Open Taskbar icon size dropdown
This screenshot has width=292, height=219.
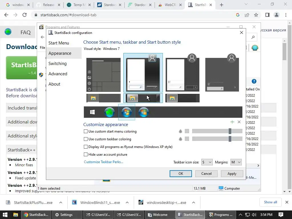click(207, 162)
